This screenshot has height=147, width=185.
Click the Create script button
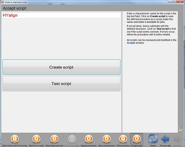[x=61, y=67]
